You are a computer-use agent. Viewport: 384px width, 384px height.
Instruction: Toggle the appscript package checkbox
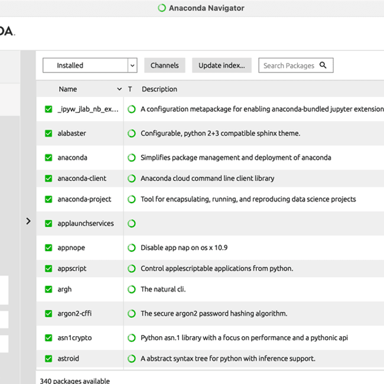[48, 269]
